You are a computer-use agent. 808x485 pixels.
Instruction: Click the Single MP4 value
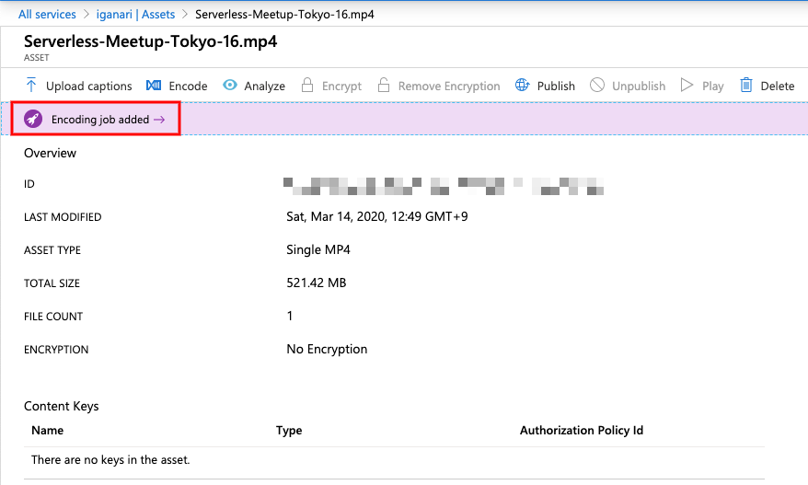coord(317,250)
